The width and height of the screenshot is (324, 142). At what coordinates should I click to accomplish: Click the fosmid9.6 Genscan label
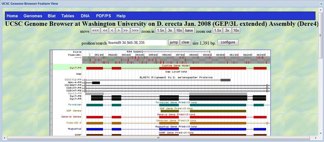74,123
